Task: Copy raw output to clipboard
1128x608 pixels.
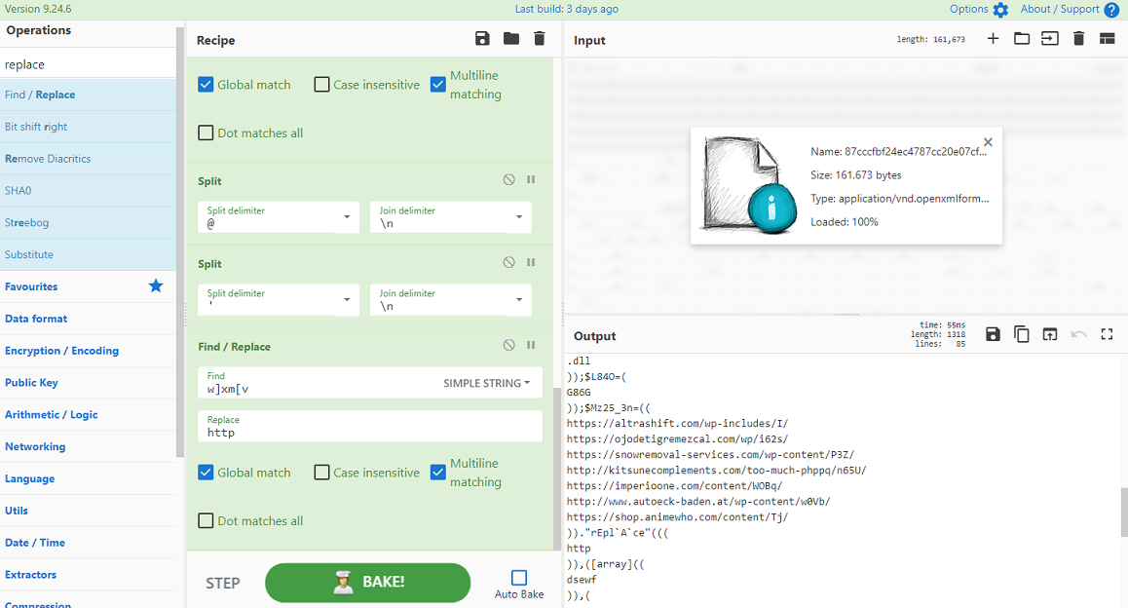Action: coord(1022,334)
